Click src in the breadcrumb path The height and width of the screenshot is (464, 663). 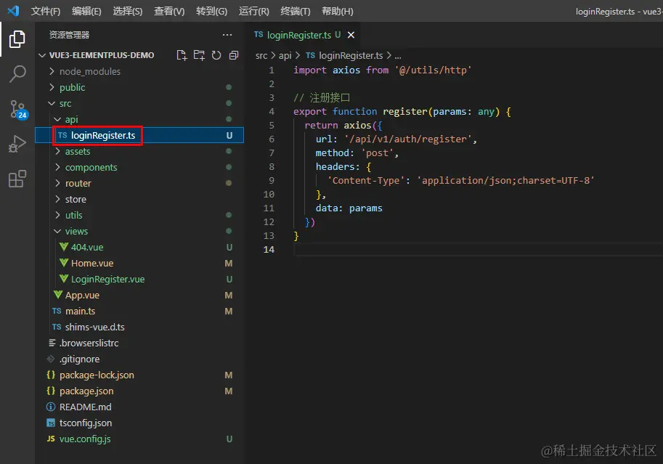[x=261, y=55]
